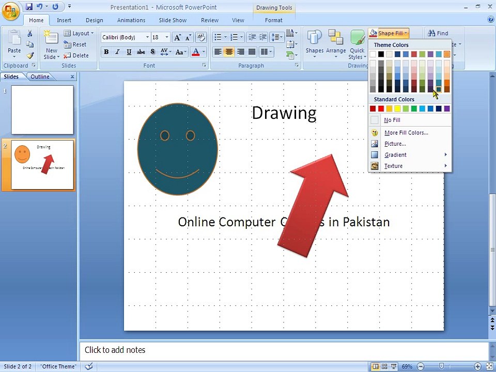The image size is (496, 372).
Task: Close the Slides/Outline pane
Action: pyautogui.click(x=72, y=76)
